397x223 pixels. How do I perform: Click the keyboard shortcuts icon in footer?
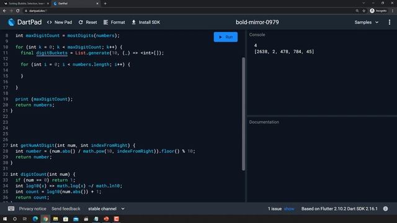(11, 209)
